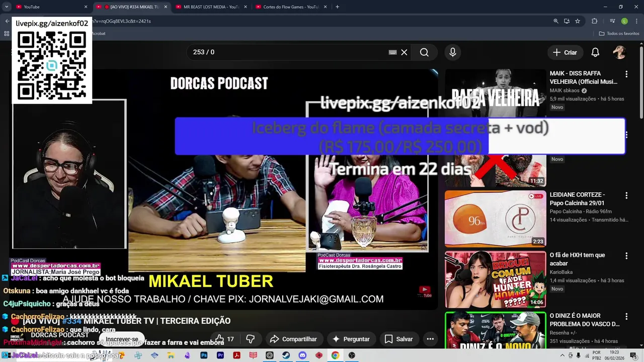644x362 pixels.
Task: Open the Papo Calcinha - Rádio 96fm channel link
Action: (581, 211)
